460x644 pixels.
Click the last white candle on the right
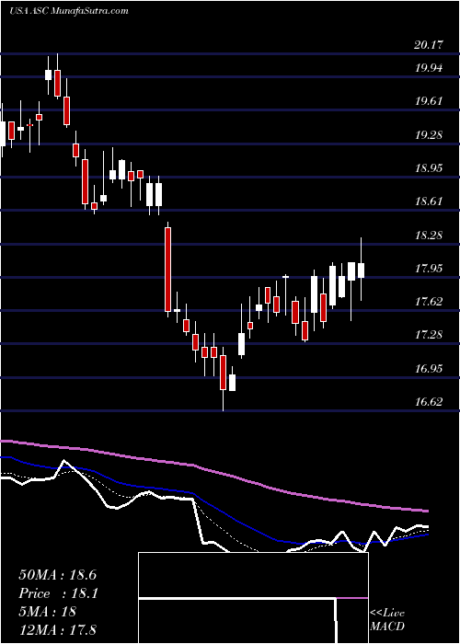[x=361, y=270]
